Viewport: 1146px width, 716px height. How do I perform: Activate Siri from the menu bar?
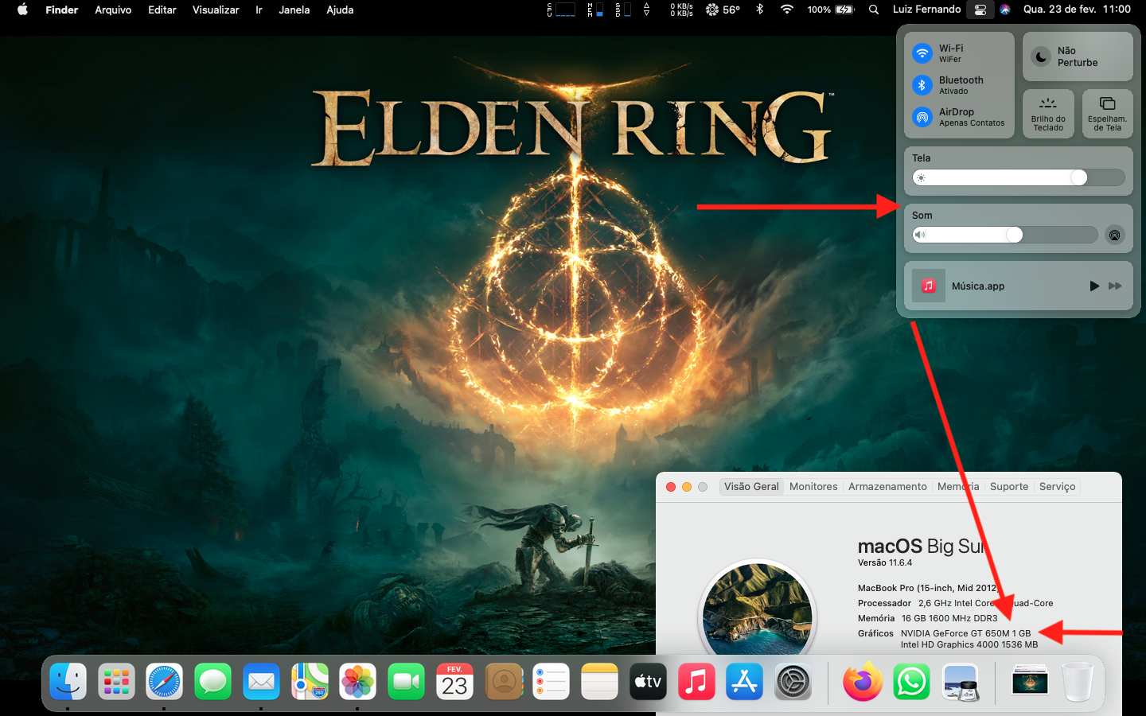1005,10
